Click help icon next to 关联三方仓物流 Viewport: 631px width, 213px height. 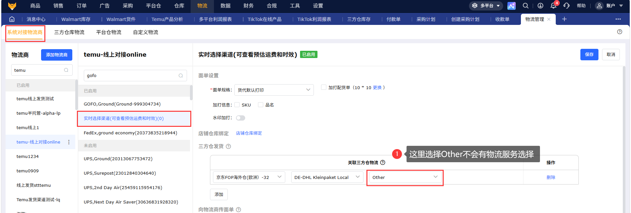(x=383, y=163)
